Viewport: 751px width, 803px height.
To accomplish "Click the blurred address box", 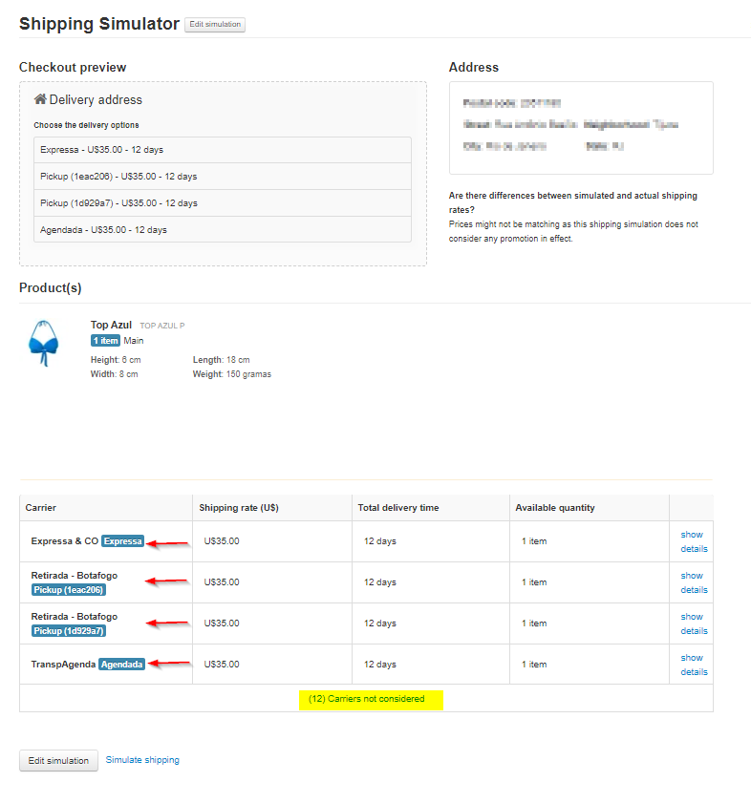I will pyautogui.click(x=581, y=128).
